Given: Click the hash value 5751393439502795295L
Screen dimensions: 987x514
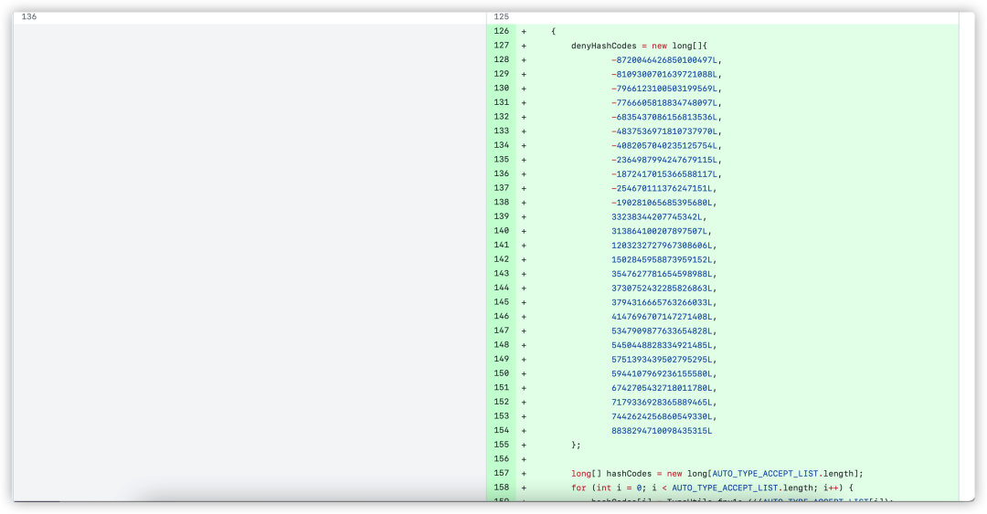Looking at the screenshot, I should coord(662,360).
